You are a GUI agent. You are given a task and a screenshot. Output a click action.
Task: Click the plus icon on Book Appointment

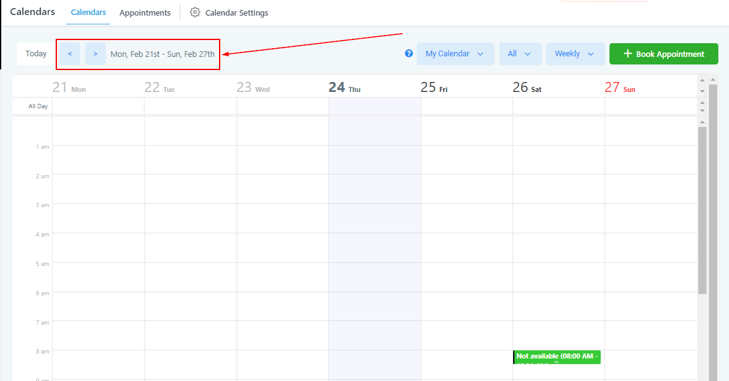628,54
